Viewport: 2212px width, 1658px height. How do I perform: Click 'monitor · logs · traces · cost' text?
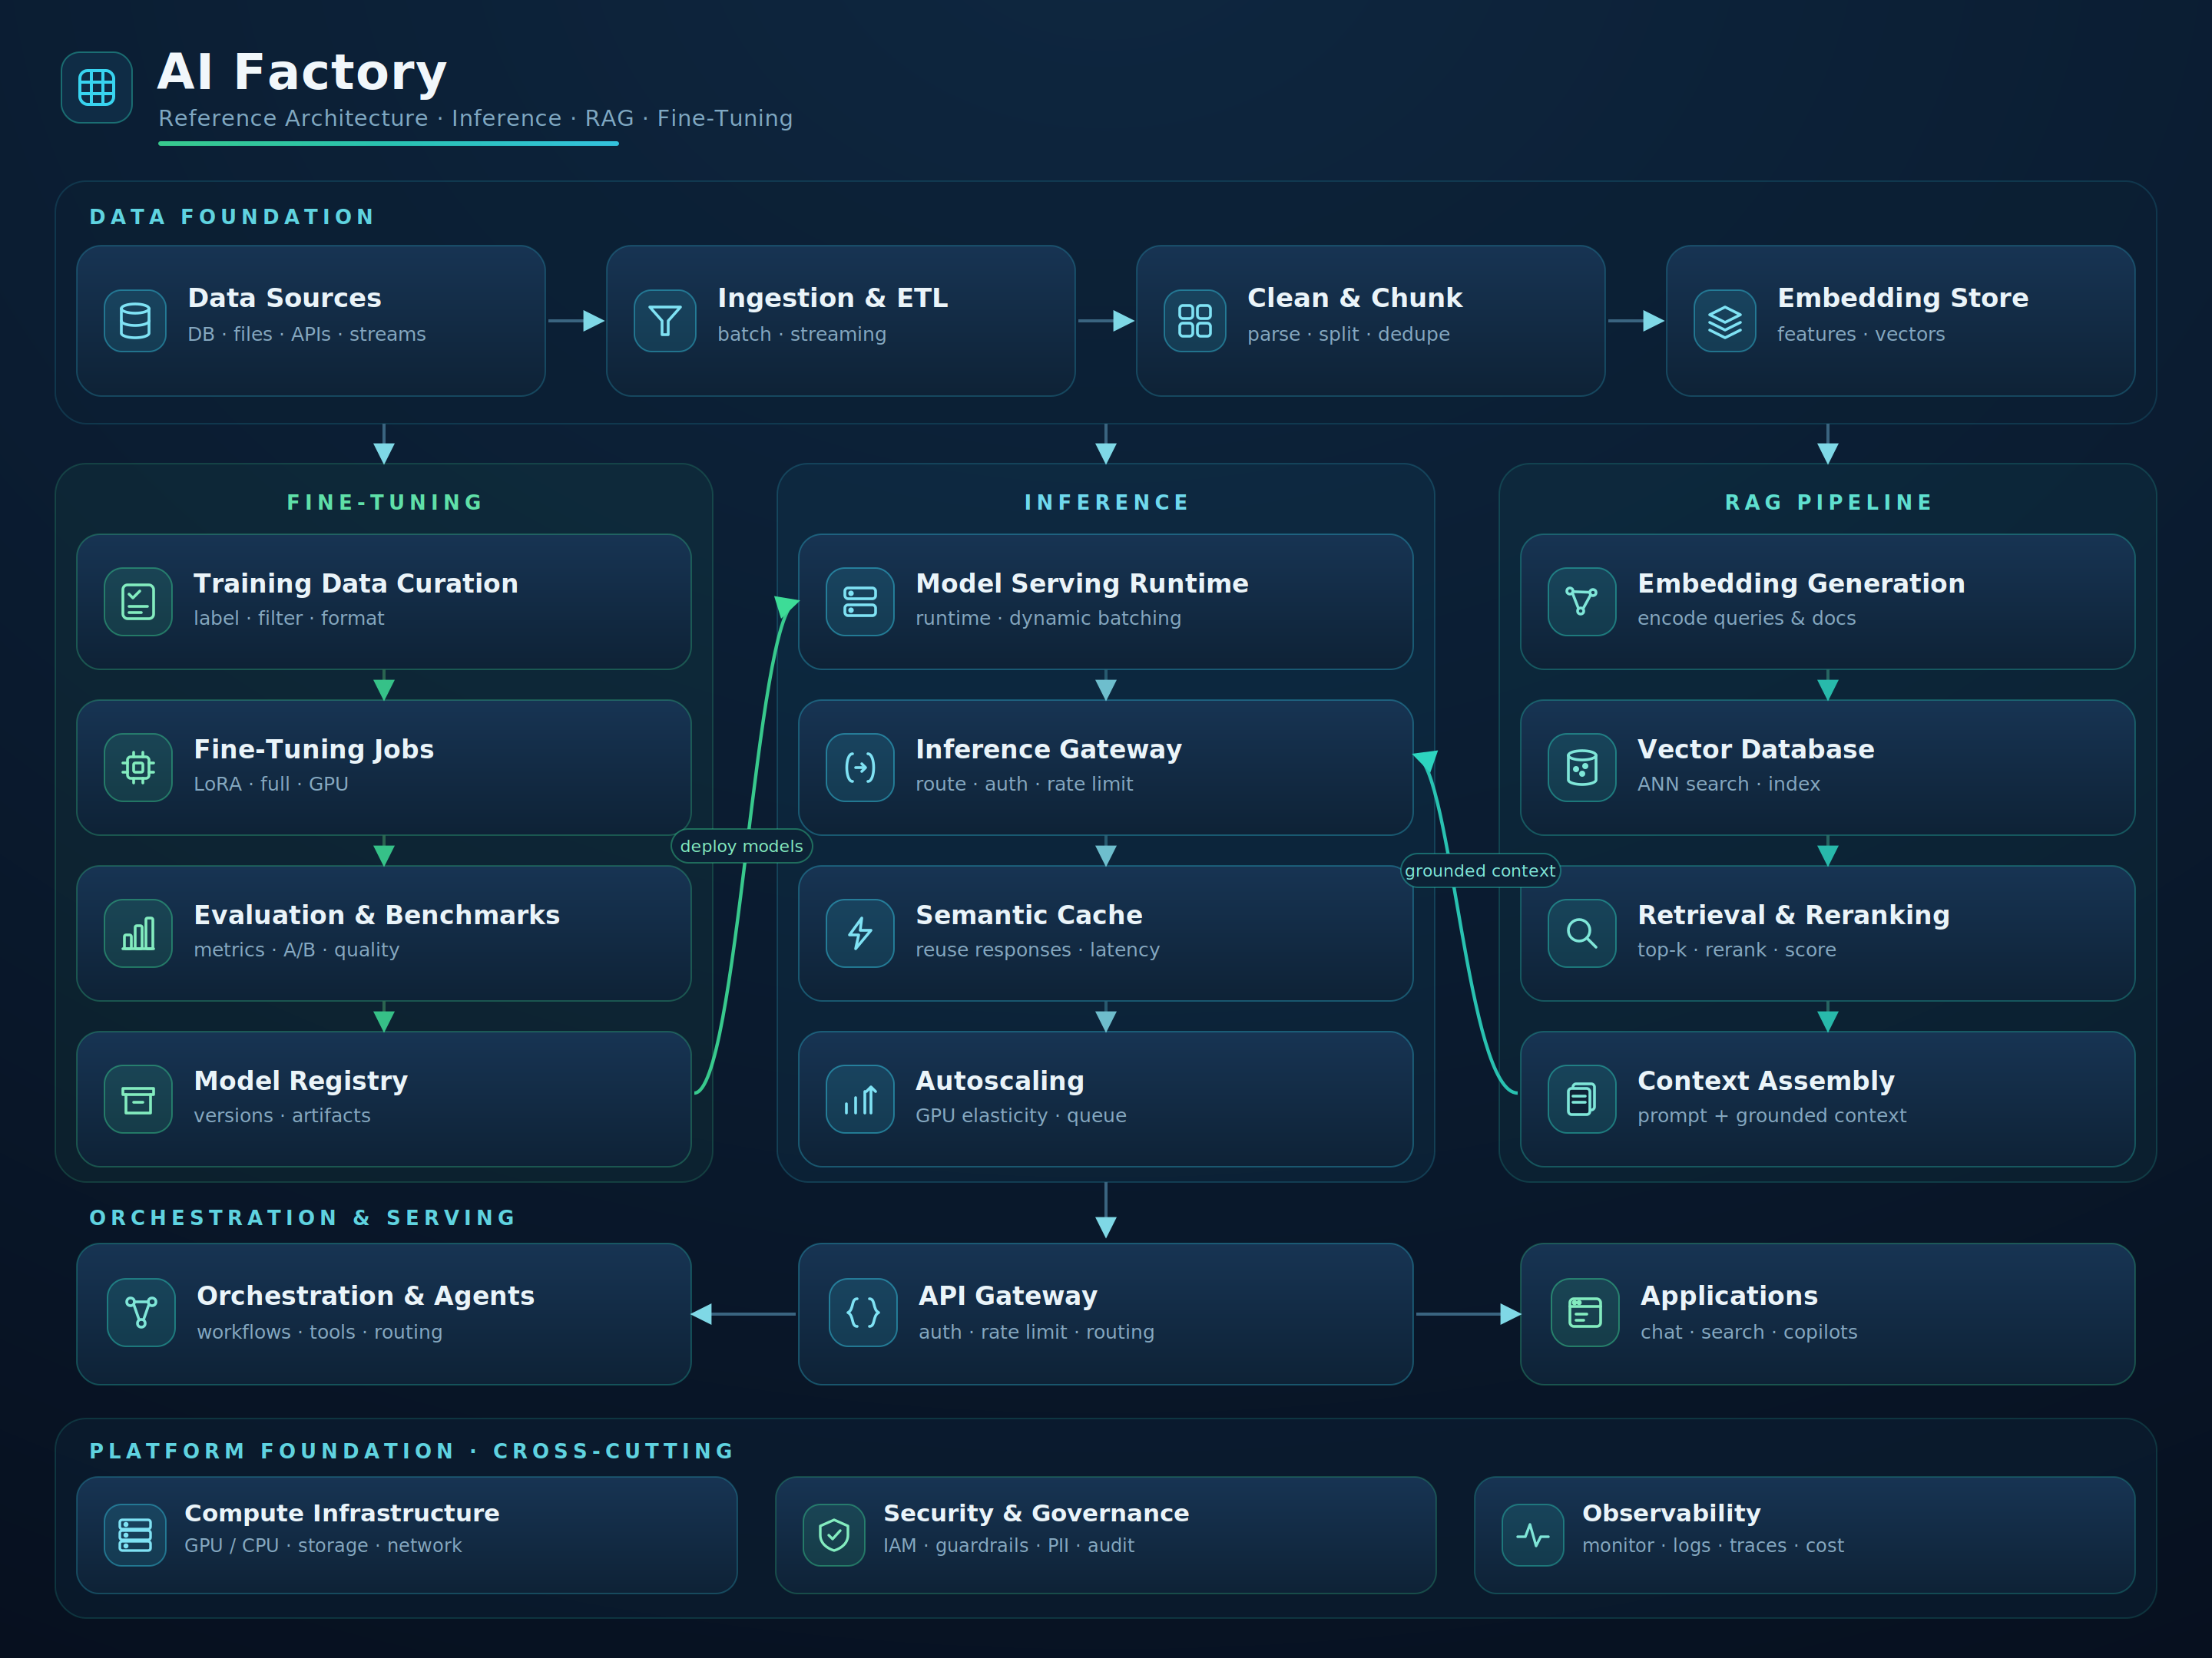[x=1713, y=1545]
